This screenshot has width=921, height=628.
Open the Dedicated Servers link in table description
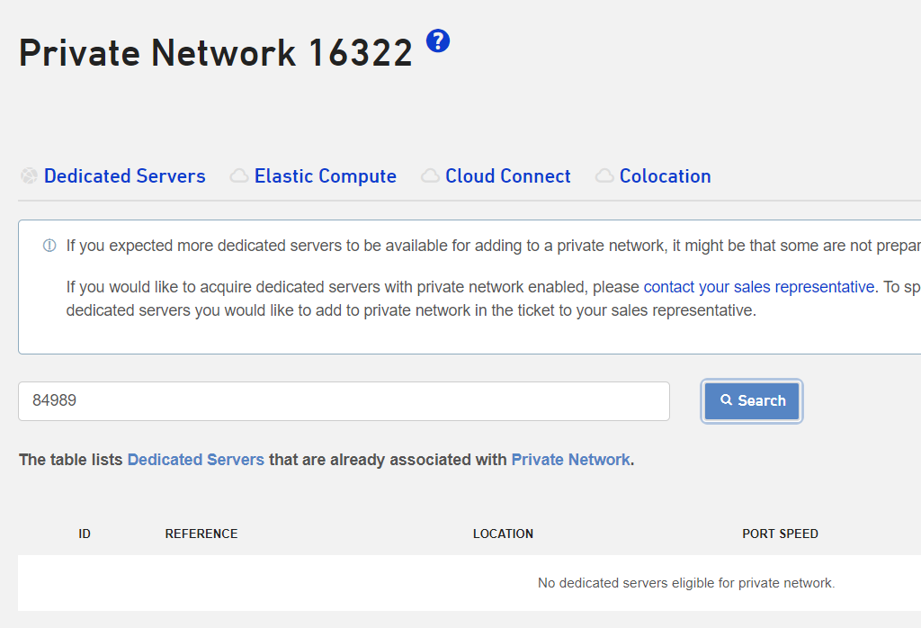(195, 460)
